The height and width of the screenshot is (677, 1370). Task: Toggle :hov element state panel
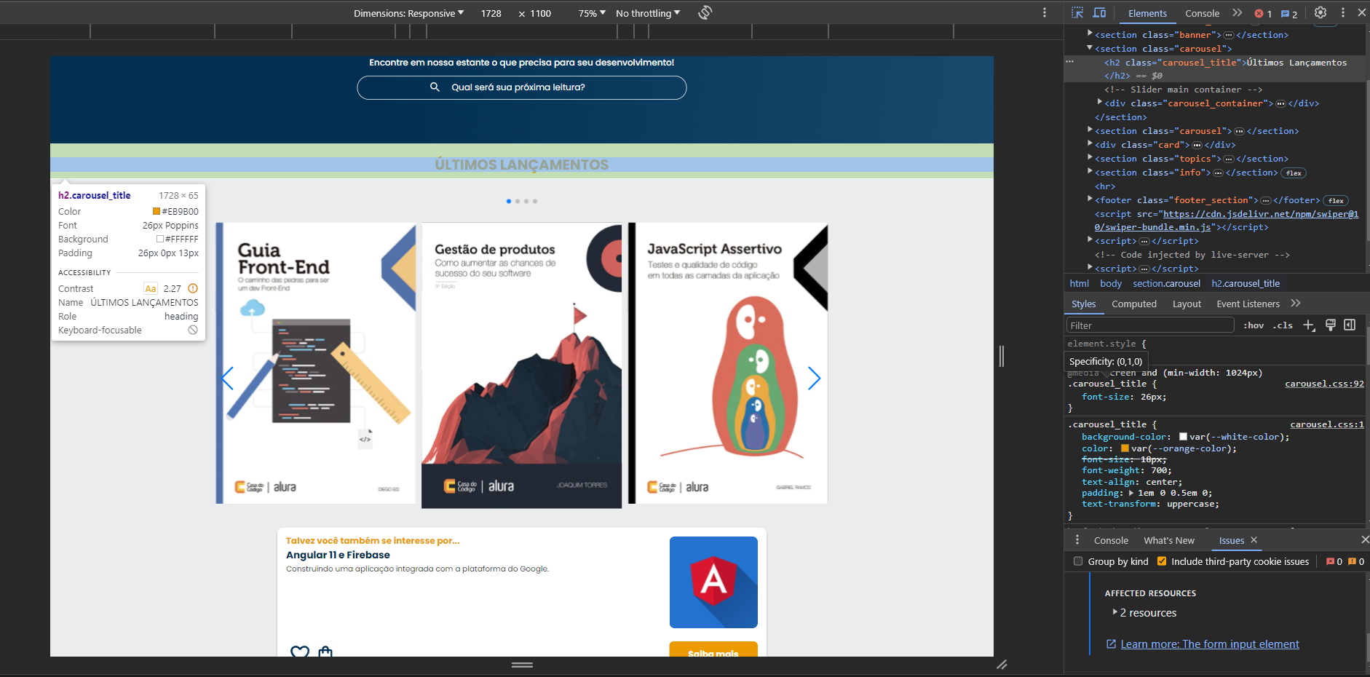[x=1254, y=325]
